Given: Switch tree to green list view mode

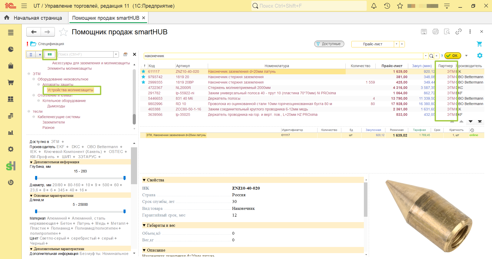Looking at the screenshot, I should [x=50, y=54].
